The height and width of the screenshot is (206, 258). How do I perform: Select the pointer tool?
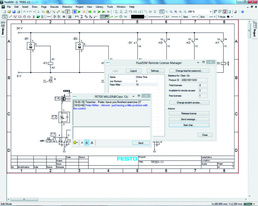(x=4, y=17)
